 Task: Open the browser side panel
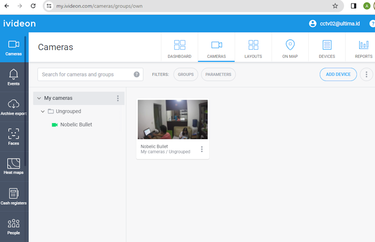[354, 6]
